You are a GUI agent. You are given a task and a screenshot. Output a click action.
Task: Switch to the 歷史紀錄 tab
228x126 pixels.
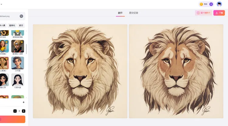pyautogui.click(x=133, y=13)
